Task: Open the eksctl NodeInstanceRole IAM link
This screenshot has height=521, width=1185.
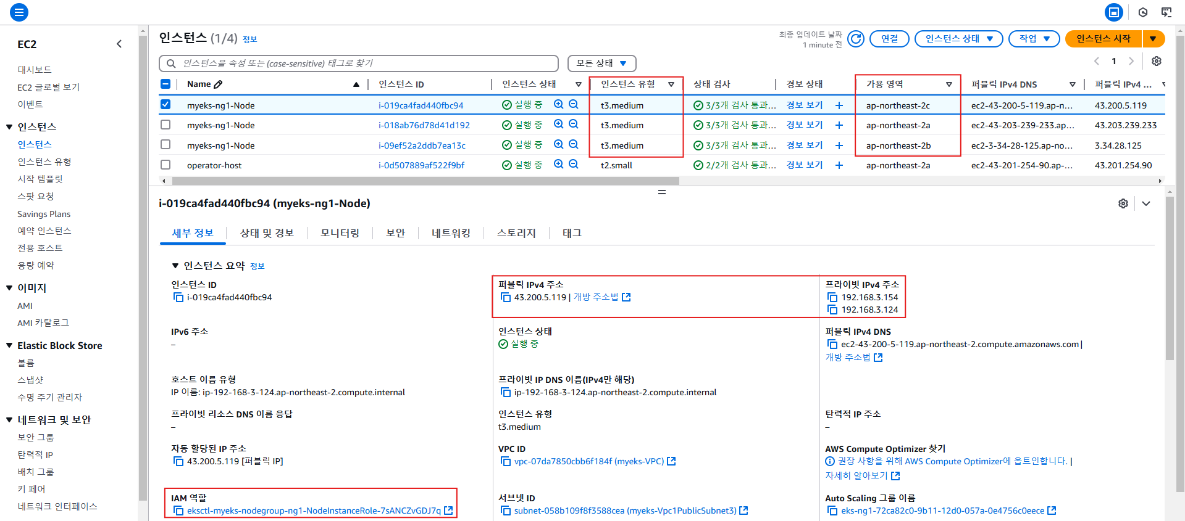Action: [314, 511]
